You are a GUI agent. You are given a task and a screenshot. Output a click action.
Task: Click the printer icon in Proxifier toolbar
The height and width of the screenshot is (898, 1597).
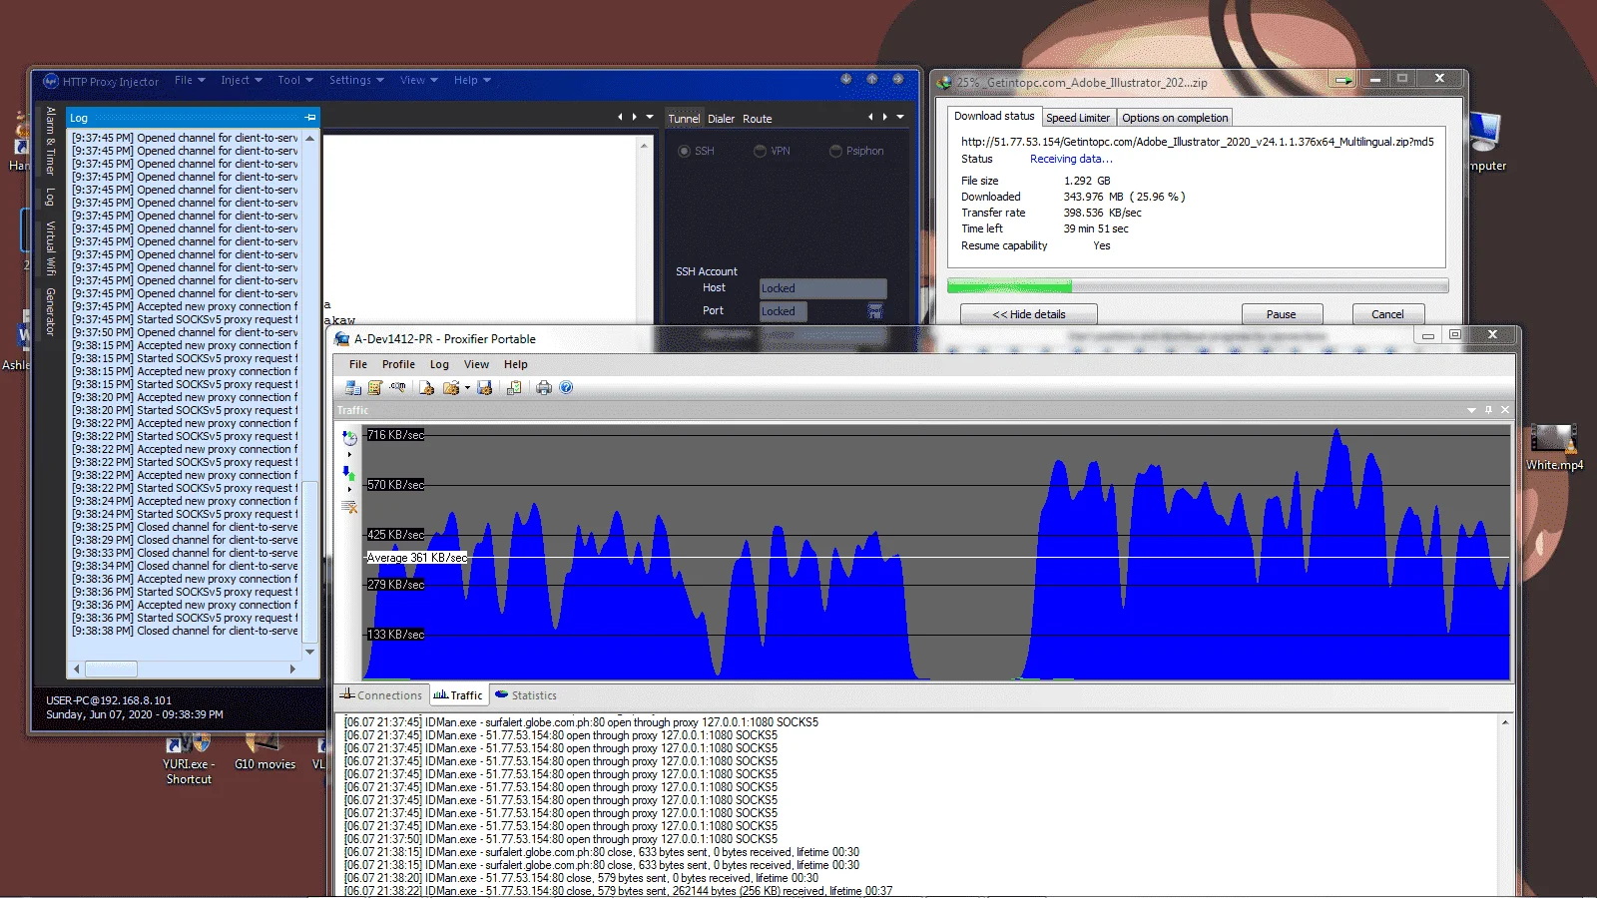click(544, 387)
